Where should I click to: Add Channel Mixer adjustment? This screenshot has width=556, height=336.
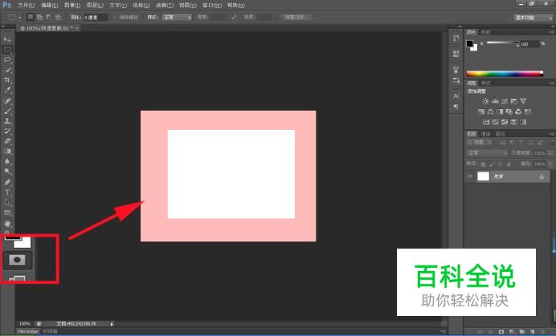pyautogui.click(x=518, y=112)
